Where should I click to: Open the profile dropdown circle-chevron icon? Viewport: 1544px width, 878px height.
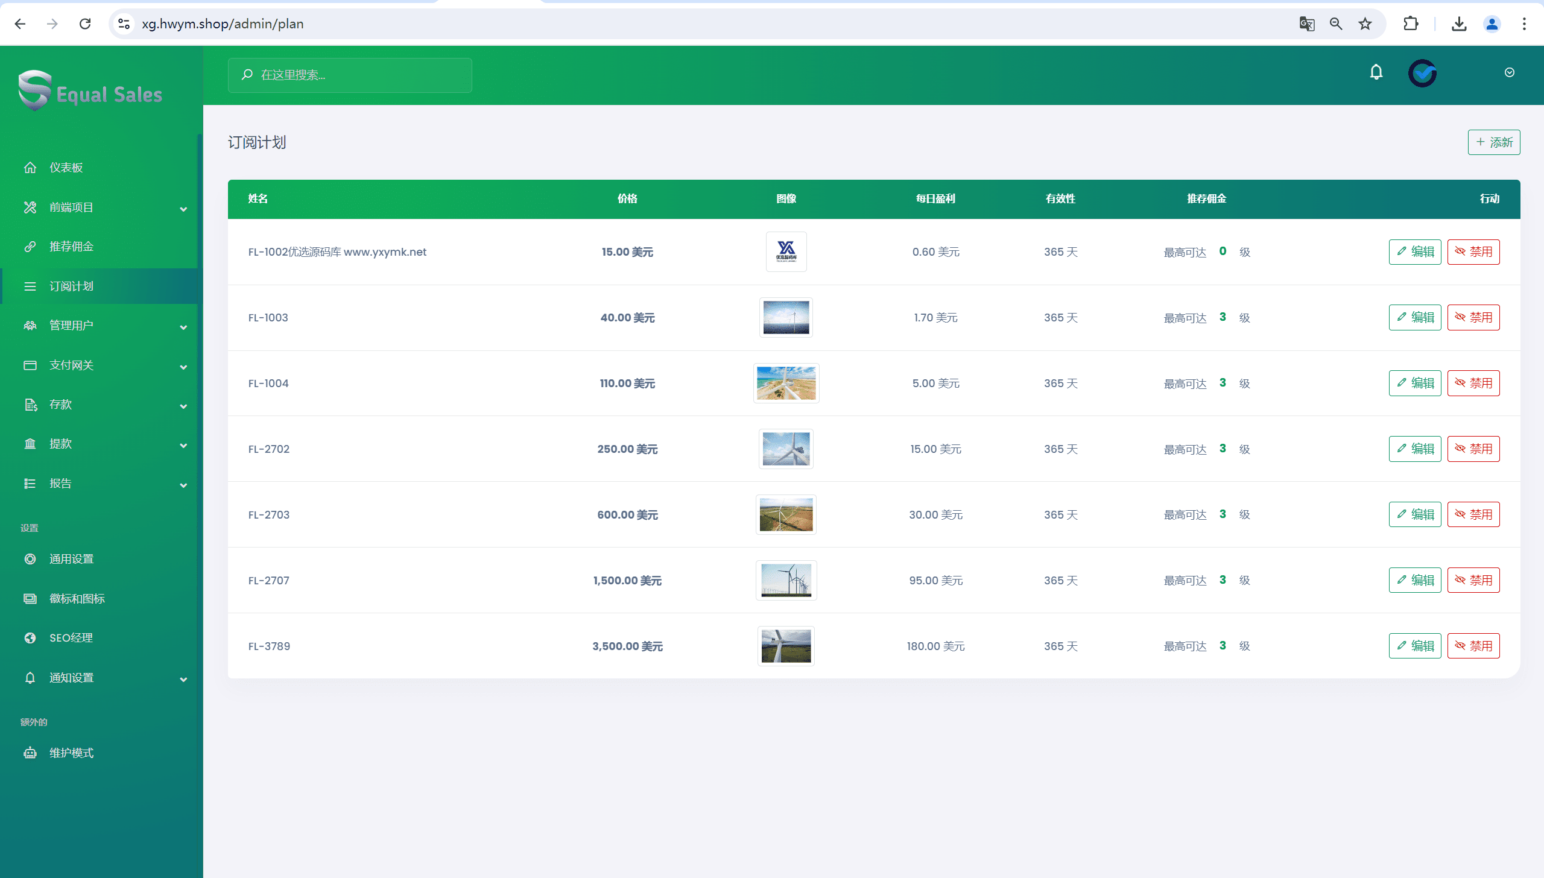coord(1509,73)
